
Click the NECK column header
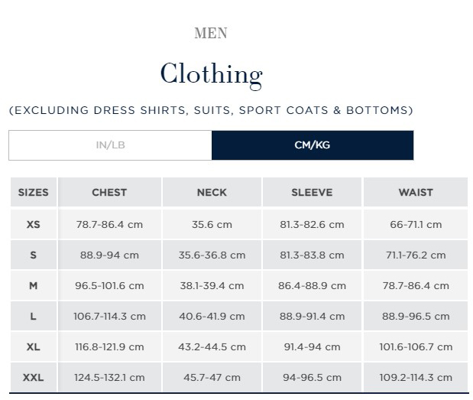tap(212, 193)
